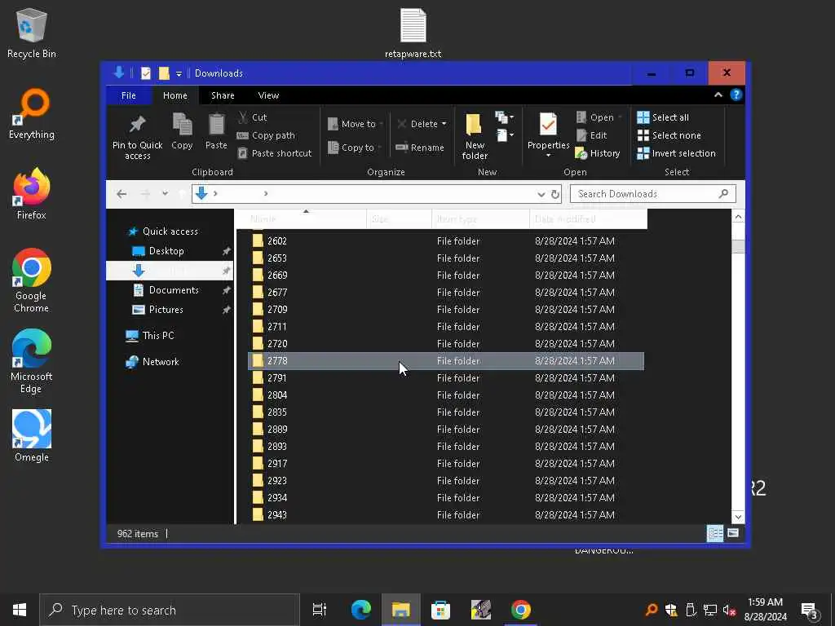Image resolution: width=835 pixels, height=626 pixels.
Task: Open Explorer help question mark icon
Action: 736,95
